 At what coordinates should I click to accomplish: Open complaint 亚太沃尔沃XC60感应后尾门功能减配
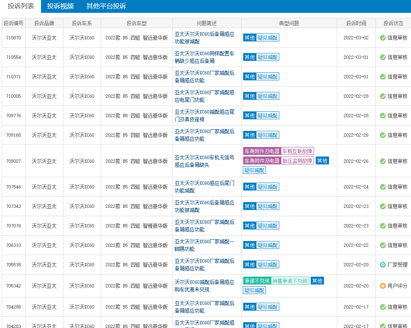204,187
